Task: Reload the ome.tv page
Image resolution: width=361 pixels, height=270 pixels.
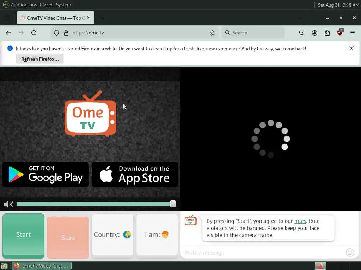Action: tap(34, 33)
